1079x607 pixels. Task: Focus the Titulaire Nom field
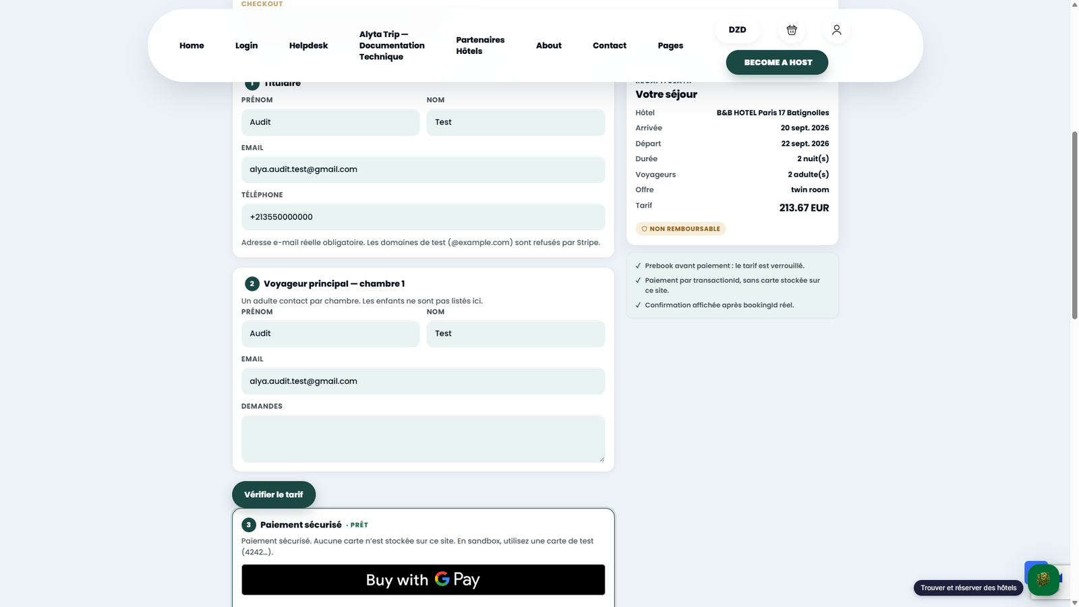(516, 123)
